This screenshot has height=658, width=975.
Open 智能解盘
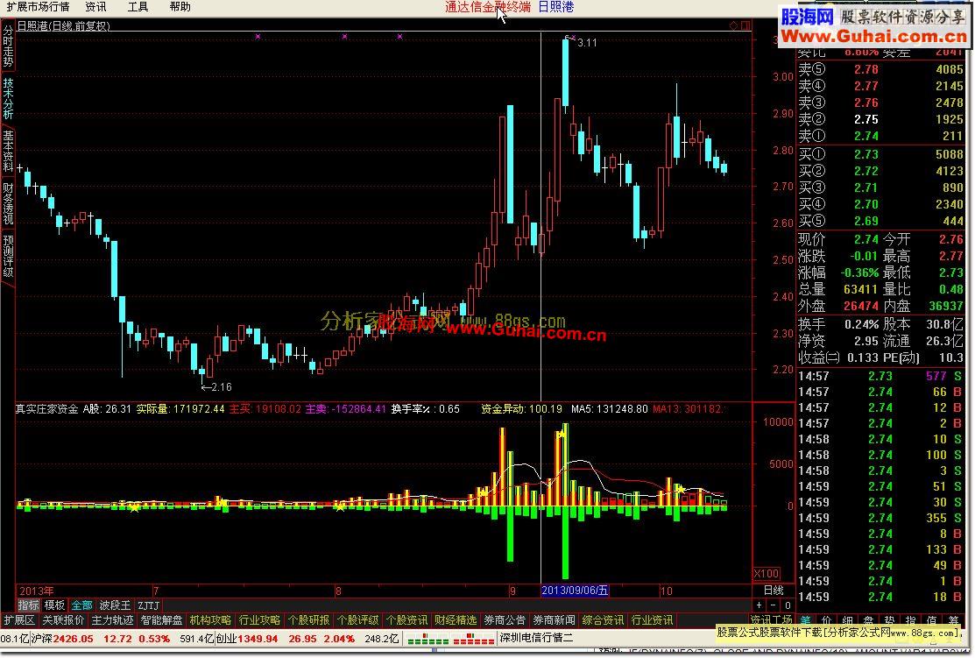pos(162,620)
